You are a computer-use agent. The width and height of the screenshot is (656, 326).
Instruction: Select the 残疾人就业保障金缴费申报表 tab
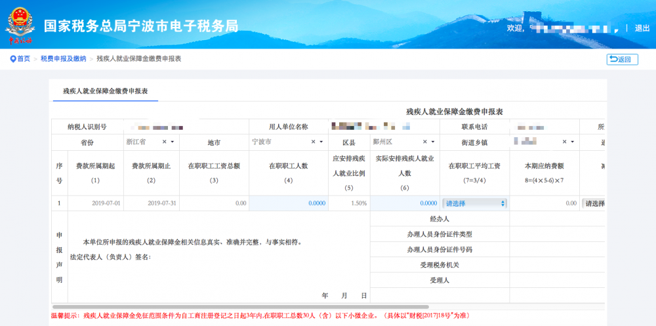pyautogui.click(x=106, y=91)
